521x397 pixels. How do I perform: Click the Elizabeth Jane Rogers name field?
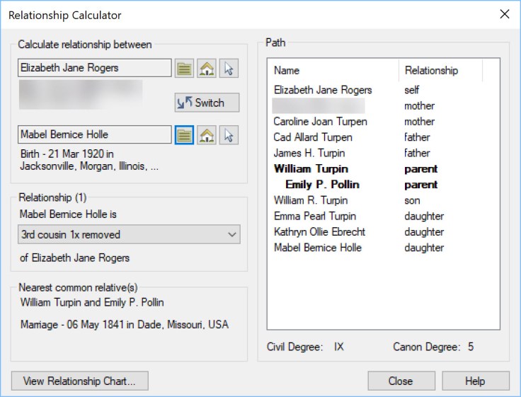coord(95,68)
